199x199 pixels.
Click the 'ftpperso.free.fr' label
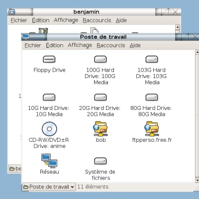(152, 140)
